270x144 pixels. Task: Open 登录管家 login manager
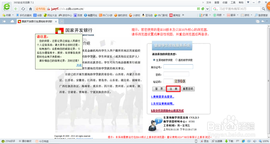(x=261, y=15)
